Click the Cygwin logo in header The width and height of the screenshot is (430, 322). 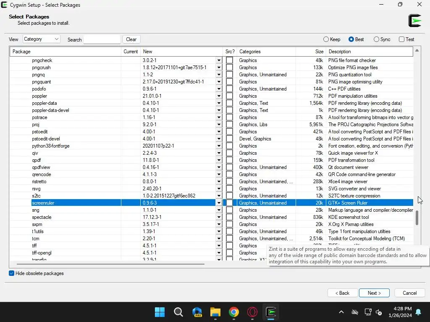[x=414, y=21]
